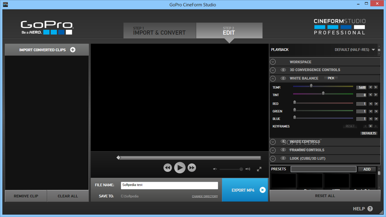Expand the Framing Controls section
This screenshot has height=217, width=386.
click(x=273, y=150)
